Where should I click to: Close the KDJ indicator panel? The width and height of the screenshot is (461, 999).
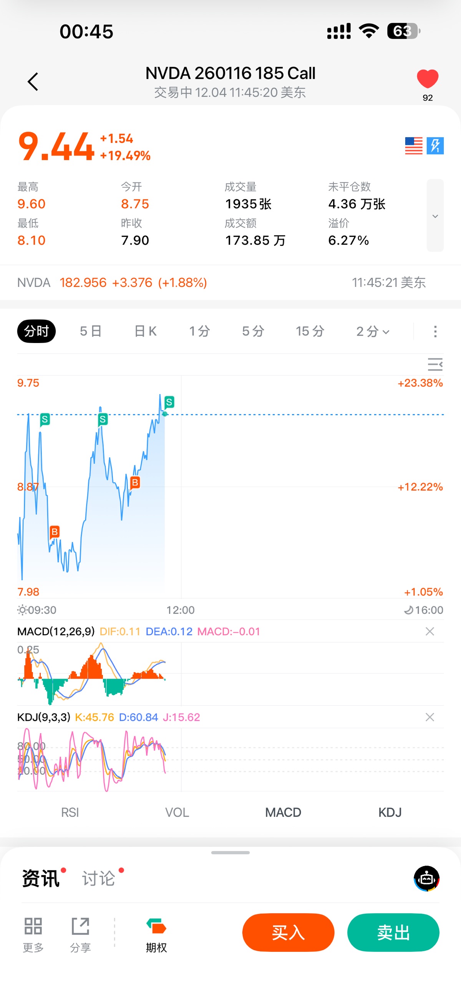coord(429,717)
